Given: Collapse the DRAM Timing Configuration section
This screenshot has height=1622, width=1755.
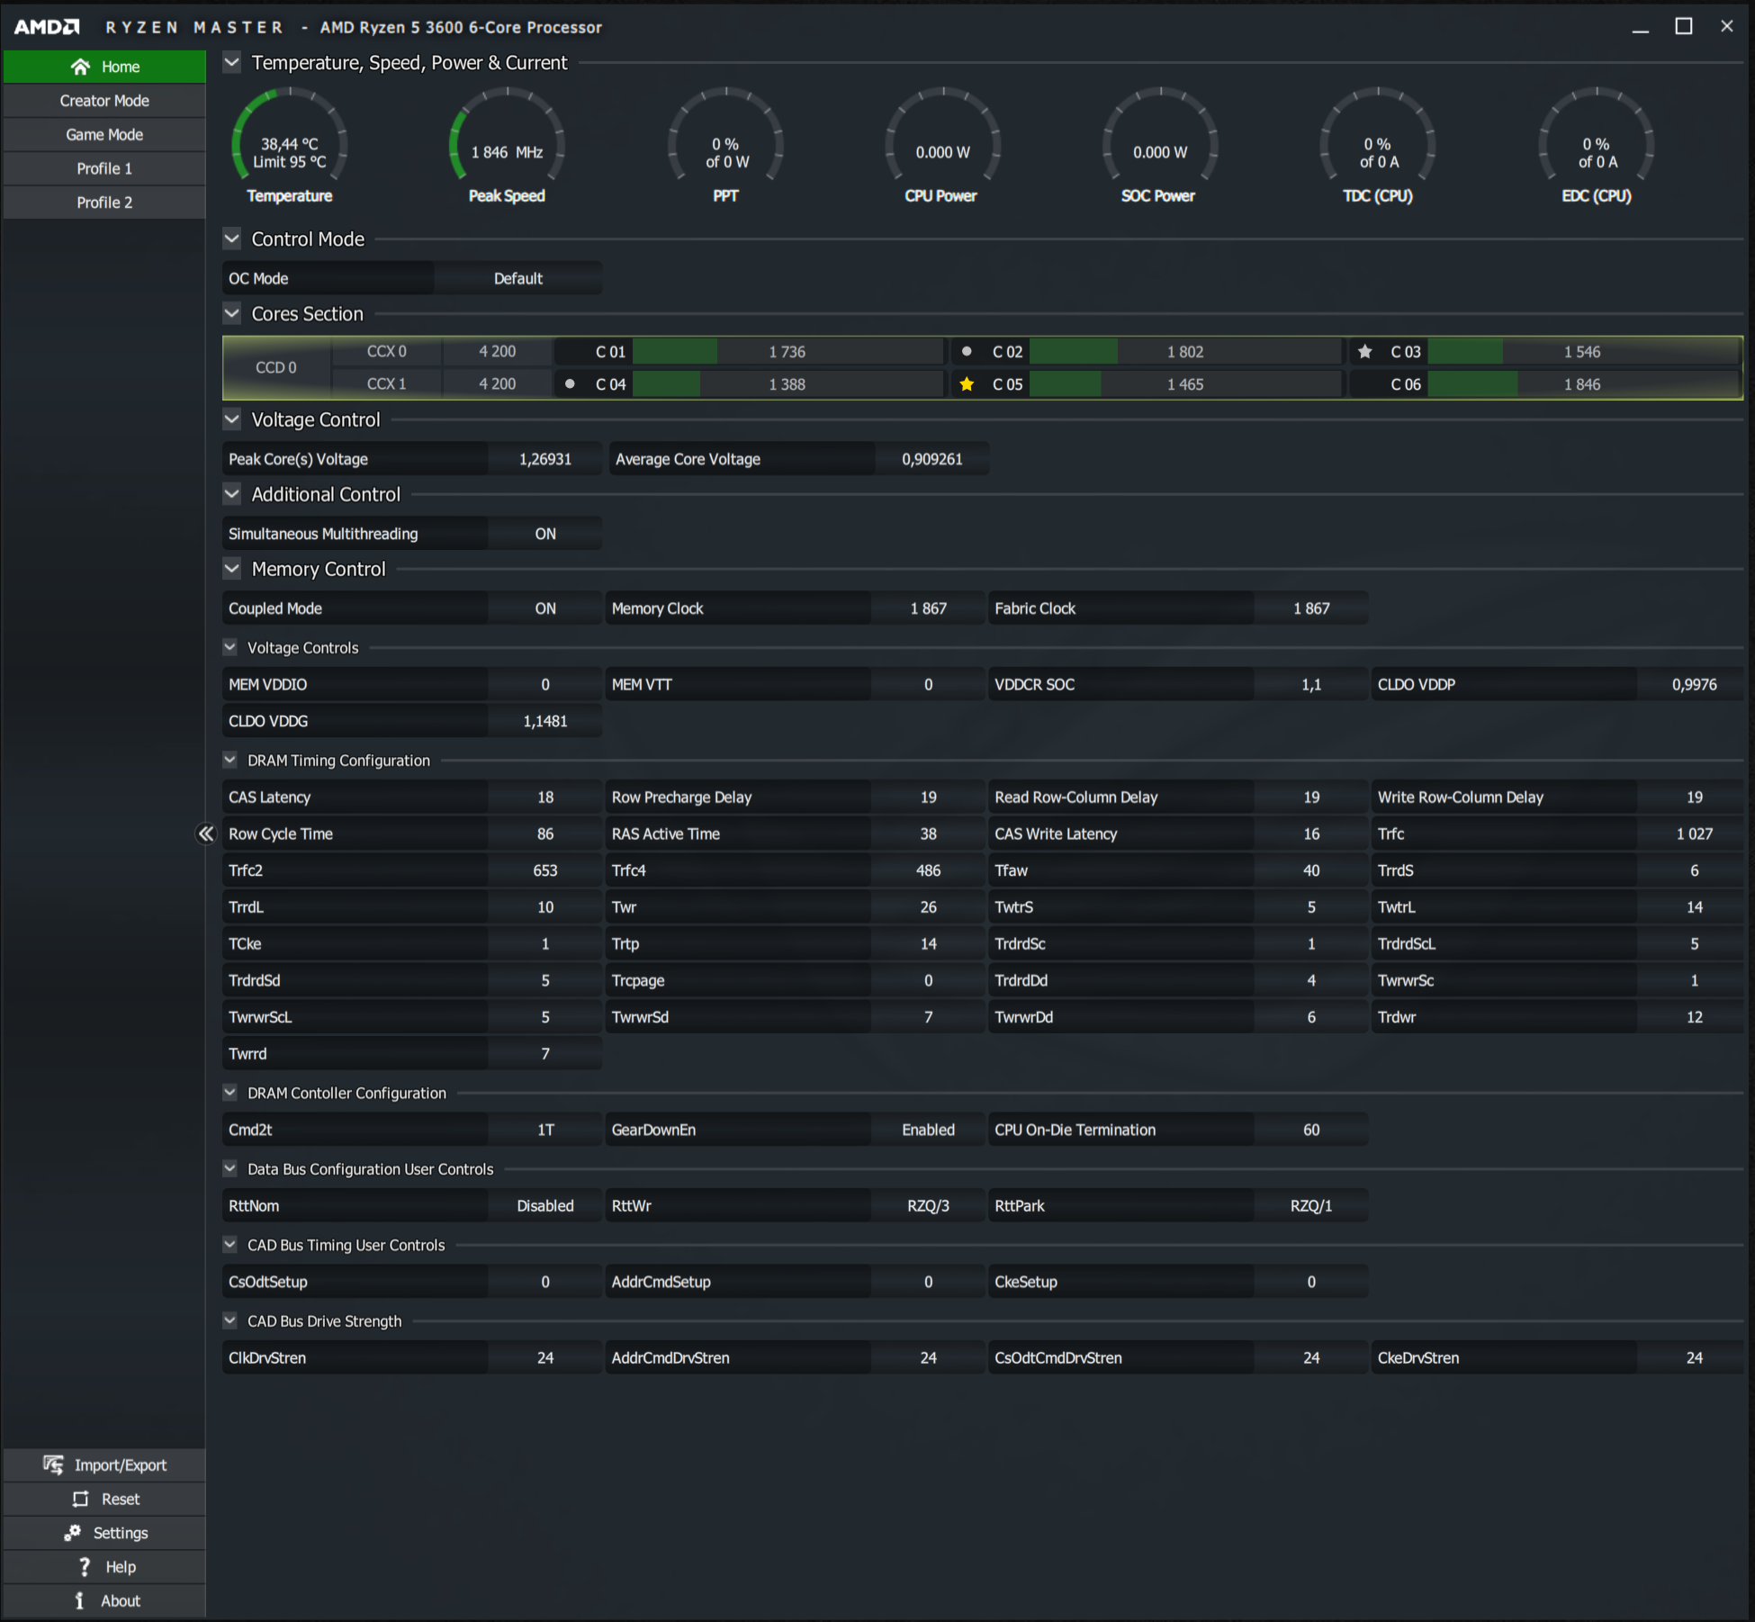Looking at the screenshot, I should point(230,760).
